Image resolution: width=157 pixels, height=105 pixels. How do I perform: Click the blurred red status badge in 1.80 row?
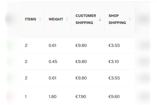point(10,96)
